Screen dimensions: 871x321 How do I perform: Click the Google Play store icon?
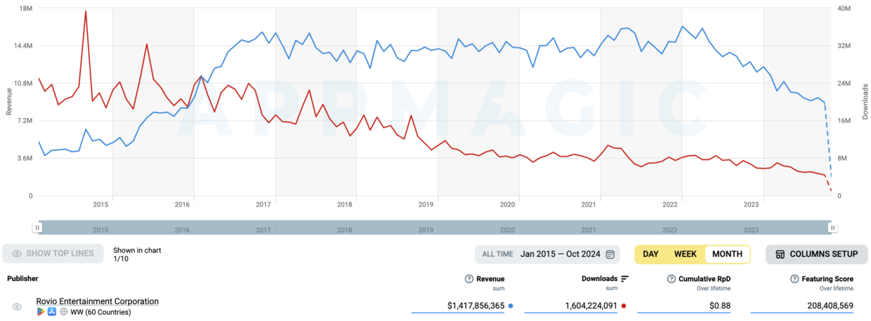click(41, 312)
